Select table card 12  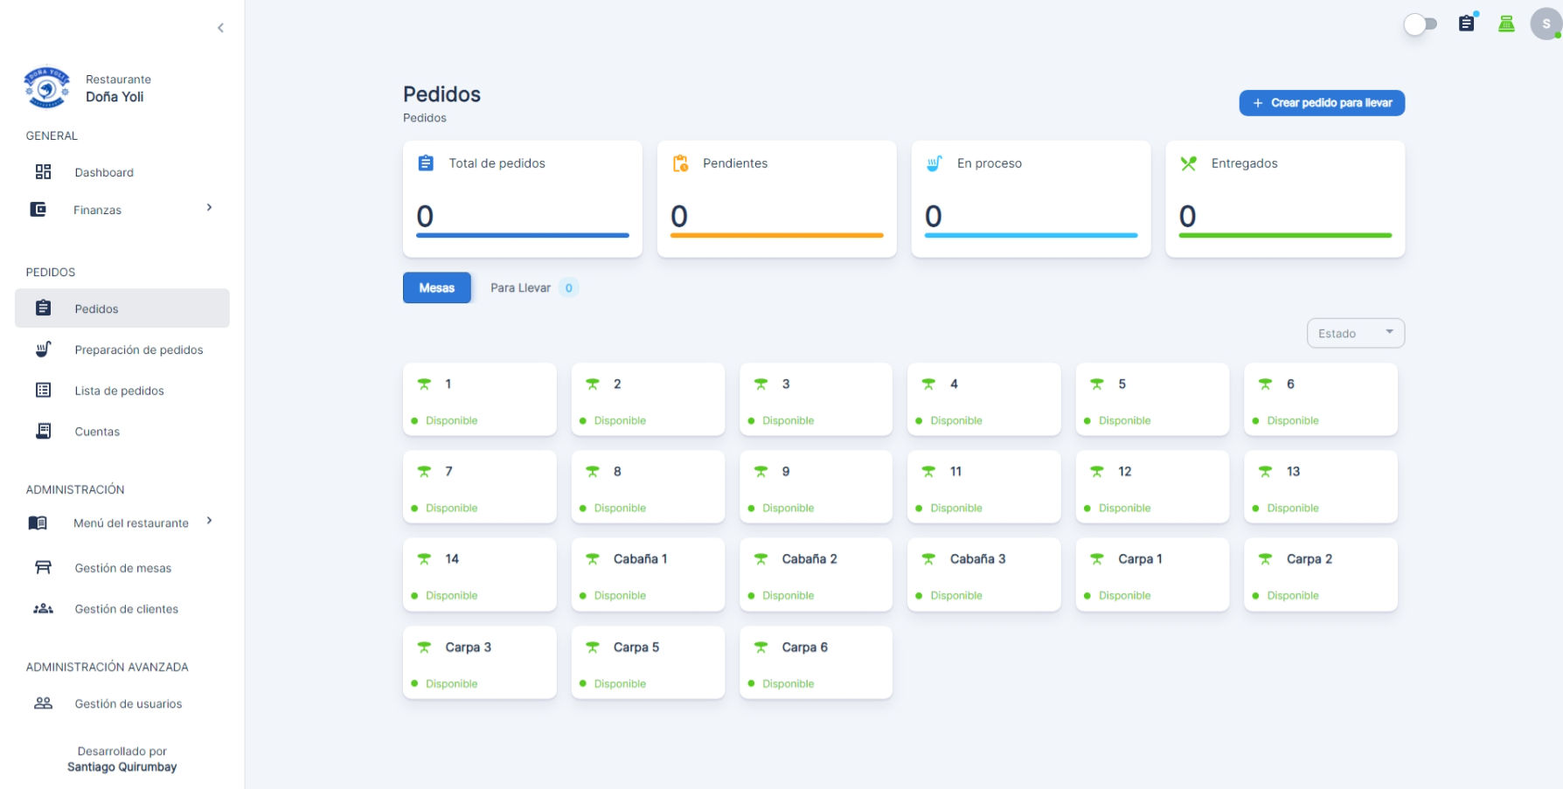point(1152,487)
